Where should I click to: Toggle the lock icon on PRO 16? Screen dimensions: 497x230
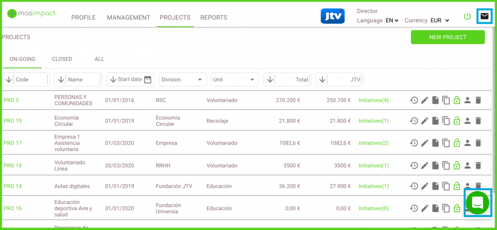(457, 209)
